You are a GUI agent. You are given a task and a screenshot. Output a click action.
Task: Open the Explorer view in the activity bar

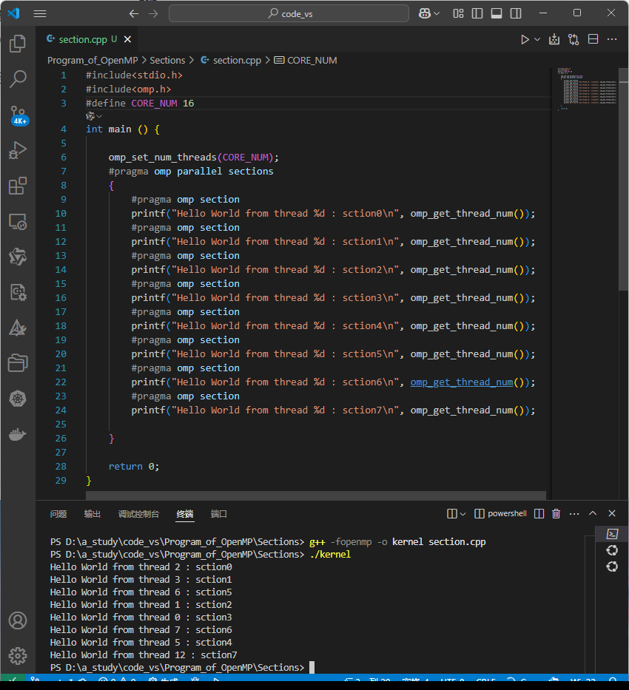[x=18, y=44]
